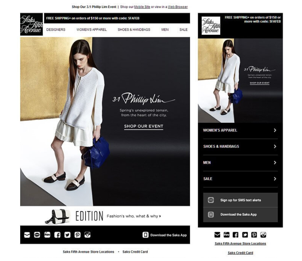
Task: Click SHOP OUR EVENT in desktop hero
Action: coord(143,127)
